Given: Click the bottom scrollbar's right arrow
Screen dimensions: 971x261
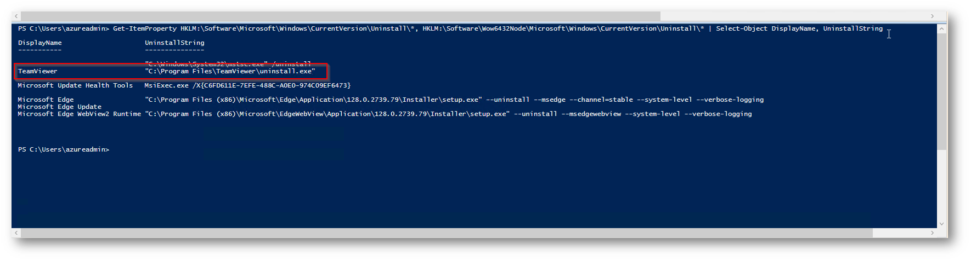Looking at the screenshot, I should pyautogui.click(x=932, y=233).
